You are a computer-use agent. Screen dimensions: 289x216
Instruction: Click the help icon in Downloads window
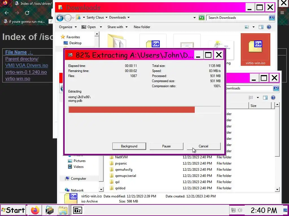(x=269, y=27)
